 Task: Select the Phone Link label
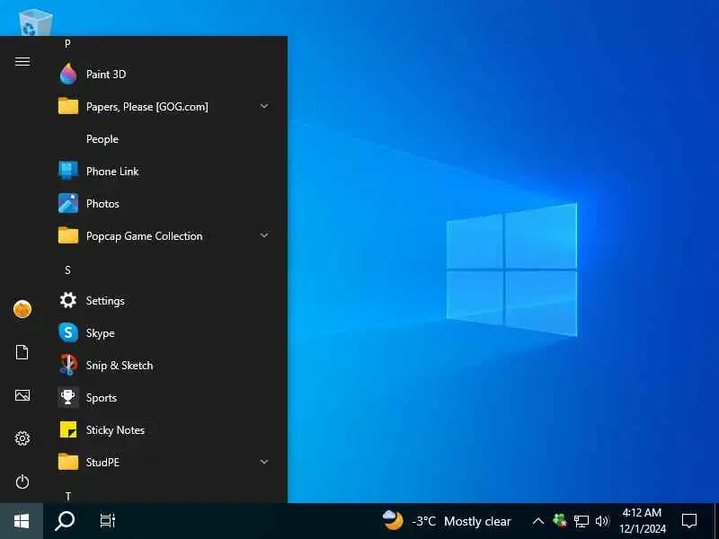(112, 171)
